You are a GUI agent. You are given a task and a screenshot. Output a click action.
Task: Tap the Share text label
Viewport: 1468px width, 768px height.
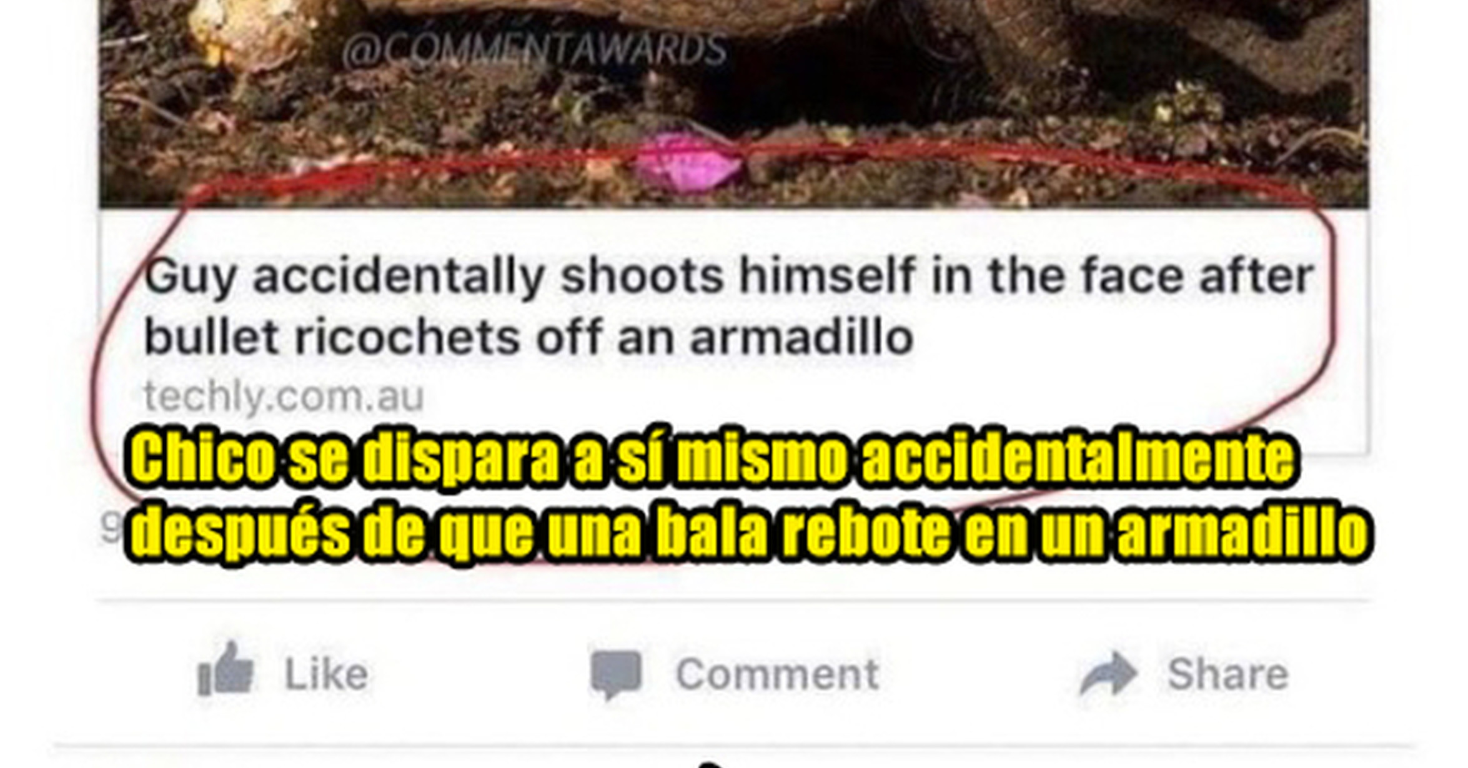(1227, 674)
